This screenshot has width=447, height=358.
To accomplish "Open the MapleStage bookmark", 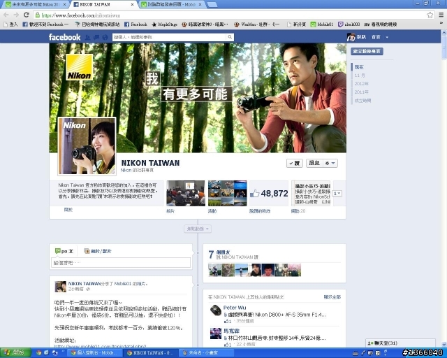I will [x=165, y=24].
